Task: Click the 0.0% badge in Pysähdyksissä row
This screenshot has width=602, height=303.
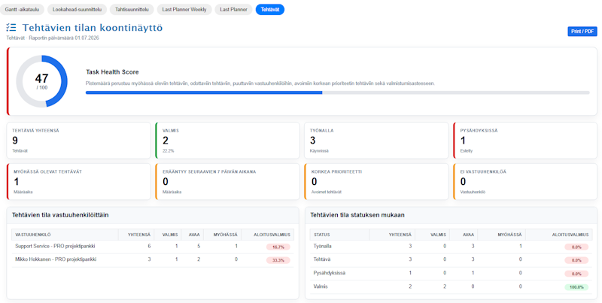Action: click(576, 274)
